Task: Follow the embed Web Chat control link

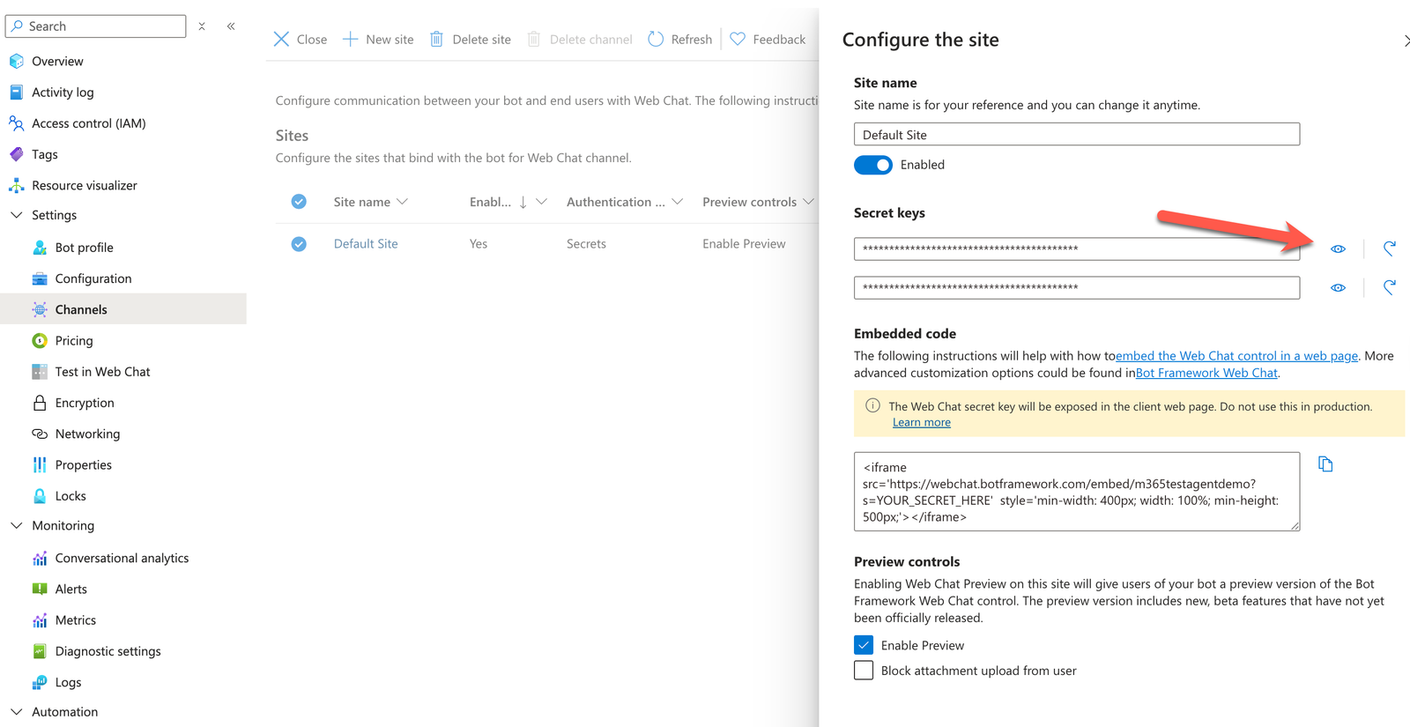Action: tap(1236, 356)
